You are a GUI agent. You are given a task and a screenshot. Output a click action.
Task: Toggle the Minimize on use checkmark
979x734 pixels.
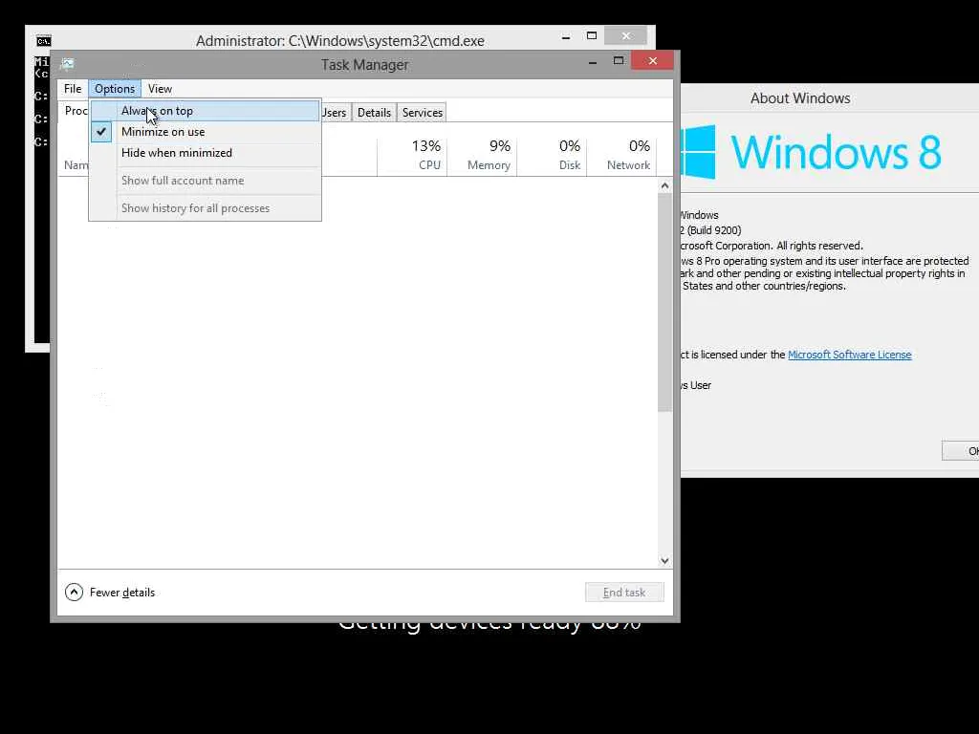101,132
